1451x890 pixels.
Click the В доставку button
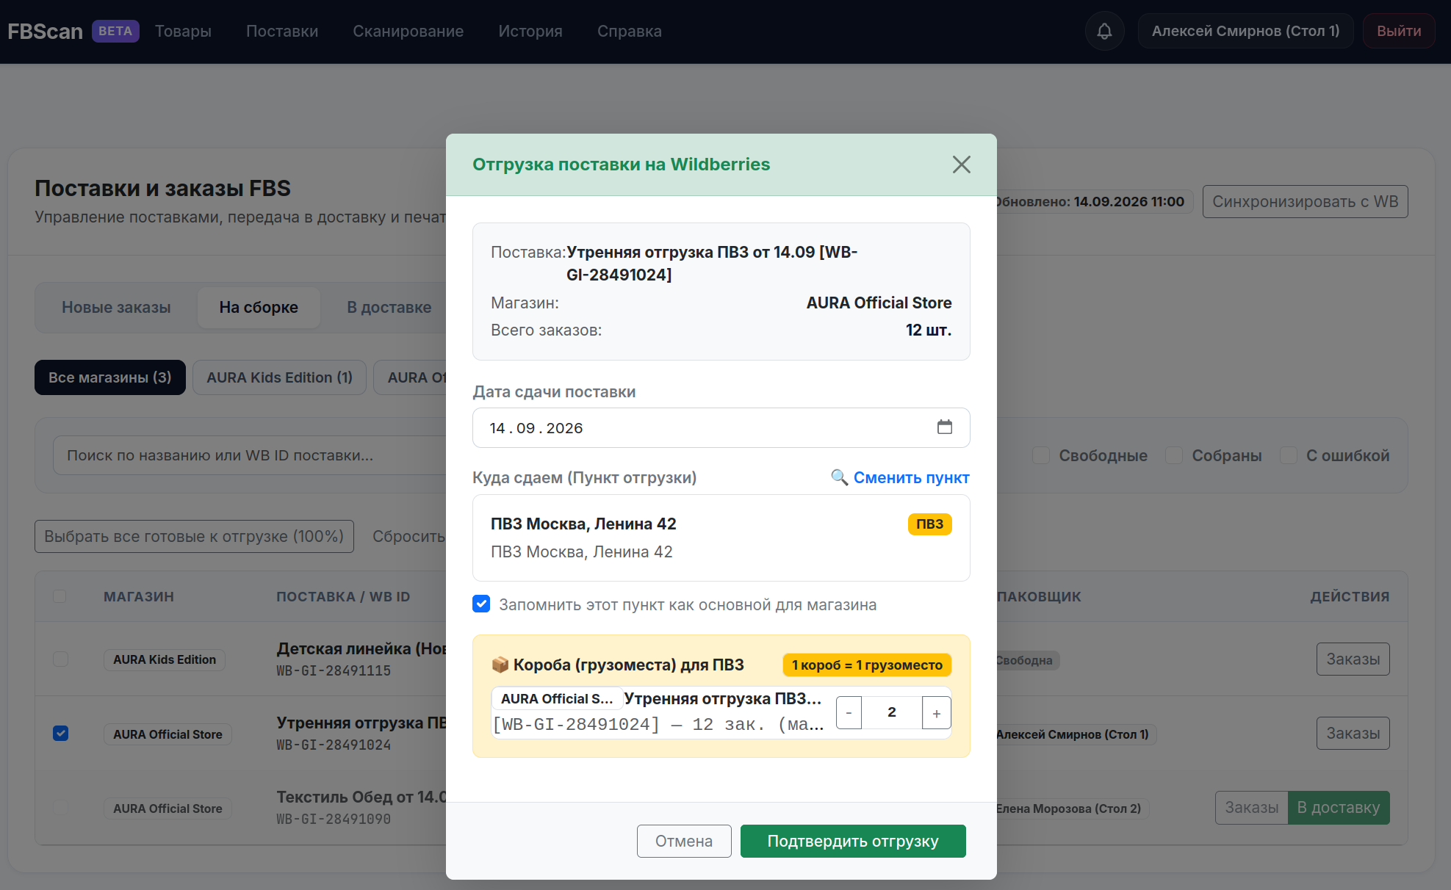coord(1339,808)
